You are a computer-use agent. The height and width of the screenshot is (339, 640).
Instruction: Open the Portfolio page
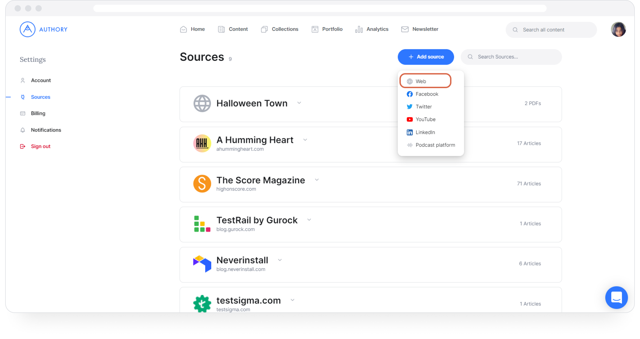coord(327,29)
